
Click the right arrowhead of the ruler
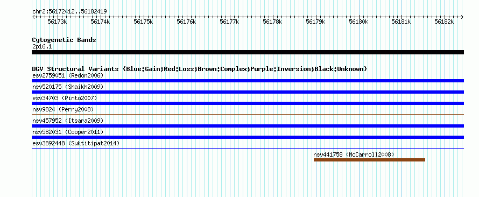462,17
